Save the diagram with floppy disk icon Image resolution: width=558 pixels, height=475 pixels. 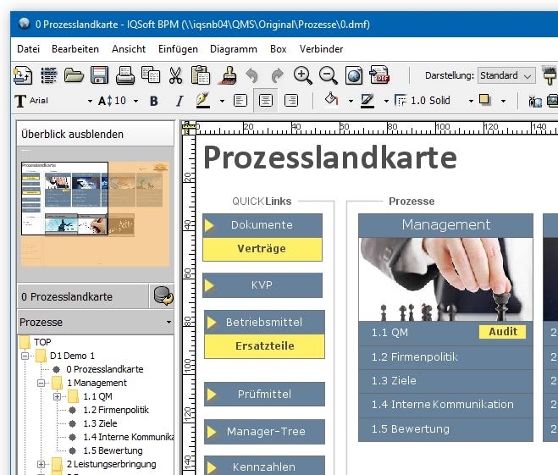[x=99, y=75]
